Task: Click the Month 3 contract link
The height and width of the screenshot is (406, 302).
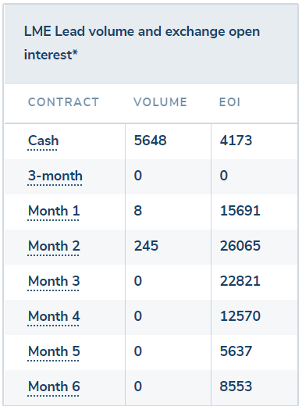Action: point(54,281)
